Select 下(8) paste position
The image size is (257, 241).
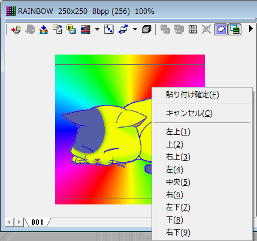(202, 220)
